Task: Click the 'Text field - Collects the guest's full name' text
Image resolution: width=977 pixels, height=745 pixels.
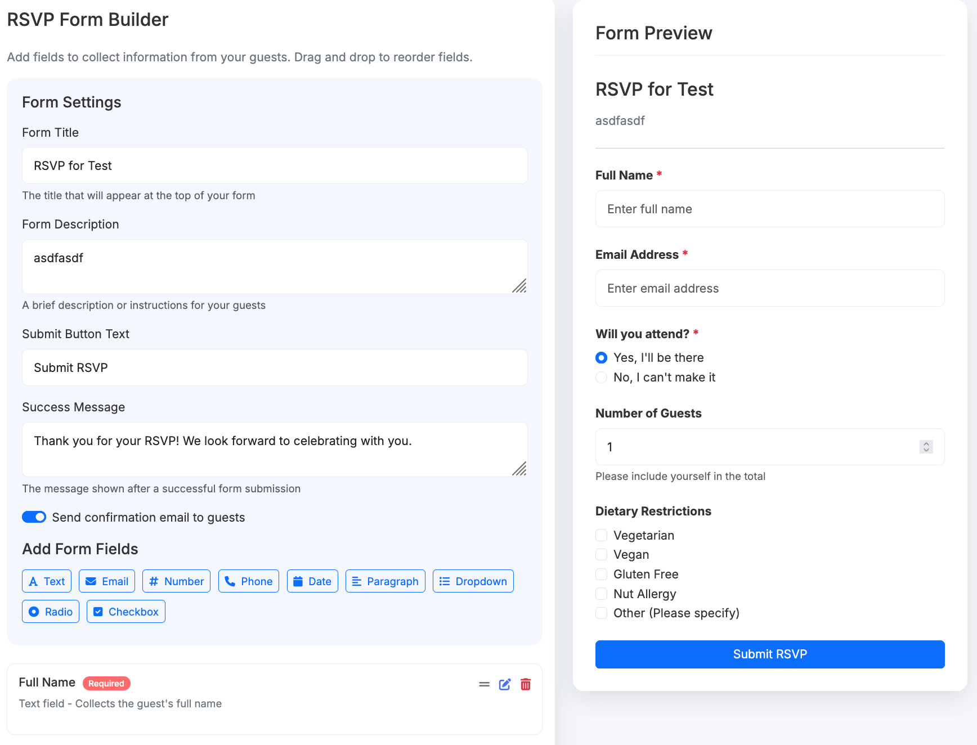Action: (x=120, y=703)
